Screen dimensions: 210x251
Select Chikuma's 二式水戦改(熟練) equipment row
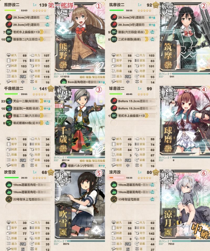tap(133, 39)
